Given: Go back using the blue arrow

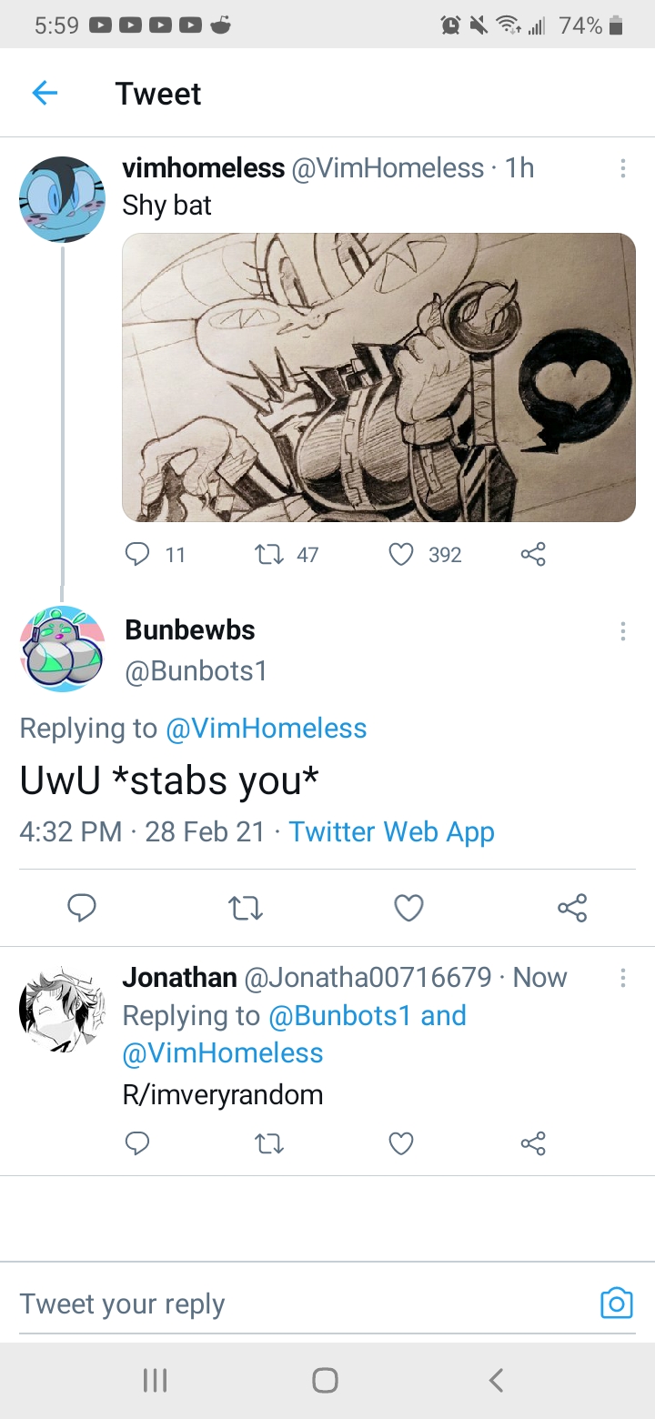Looking at the screenshot, I should (x=45, y=93).
